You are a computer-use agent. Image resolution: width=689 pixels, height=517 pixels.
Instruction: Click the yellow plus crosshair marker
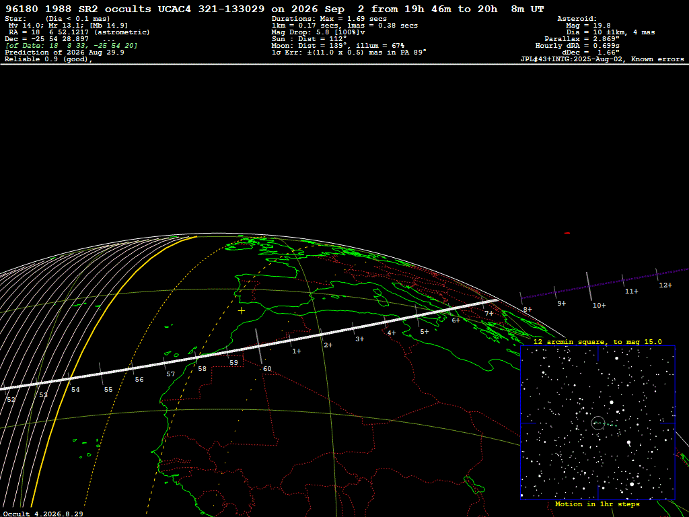pyautogui.click(x=242, y=311)
